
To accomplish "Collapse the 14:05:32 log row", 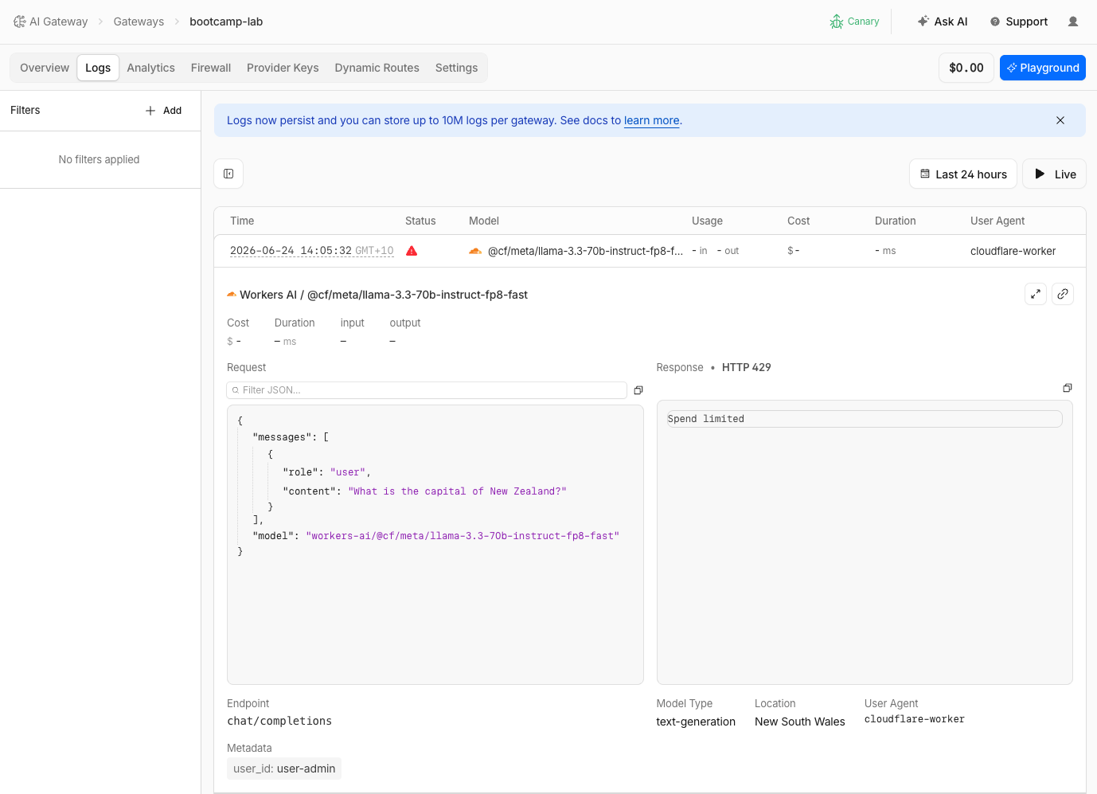I will pyautogui.click(x=650, y=251).
